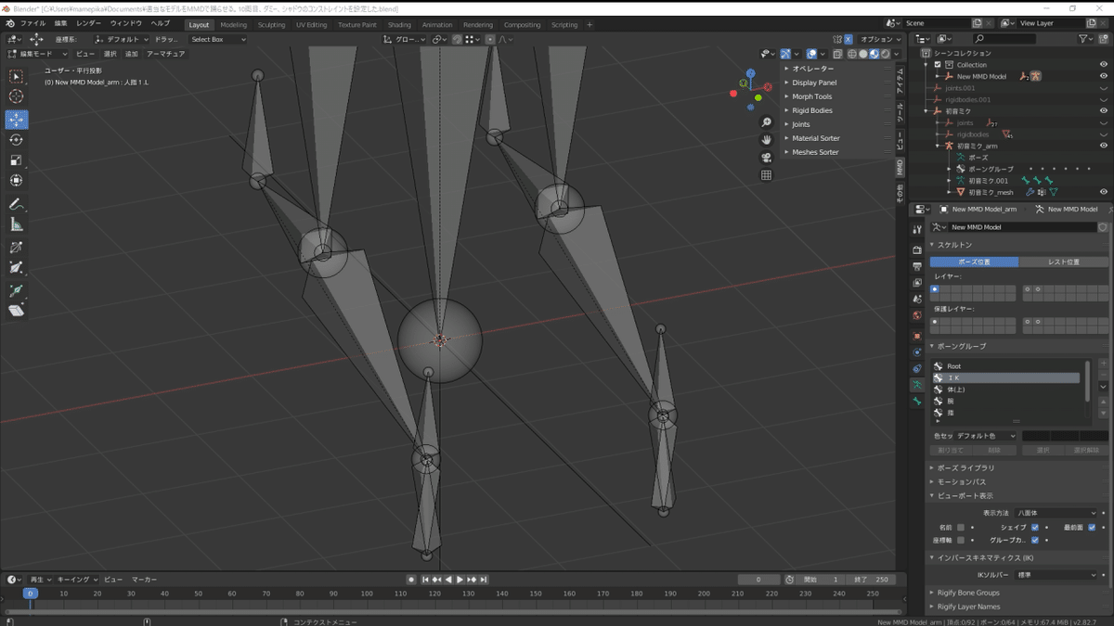
Task: Open Scene properties tab
Action: [x=917, y=300]
